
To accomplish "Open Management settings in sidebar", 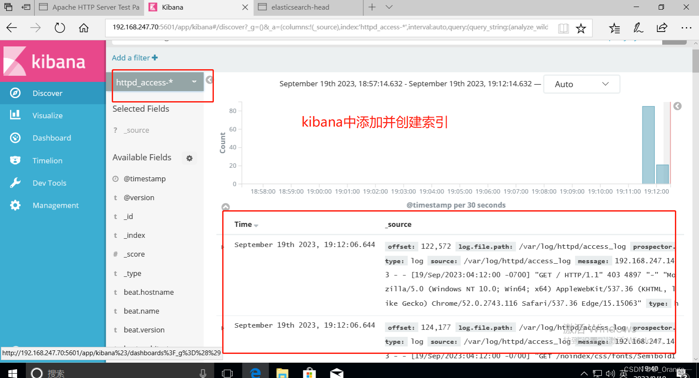I will [56, 205].
